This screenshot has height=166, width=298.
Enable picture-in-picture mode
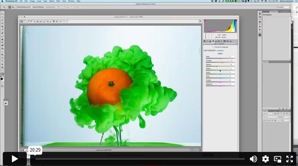click(277, 159)
